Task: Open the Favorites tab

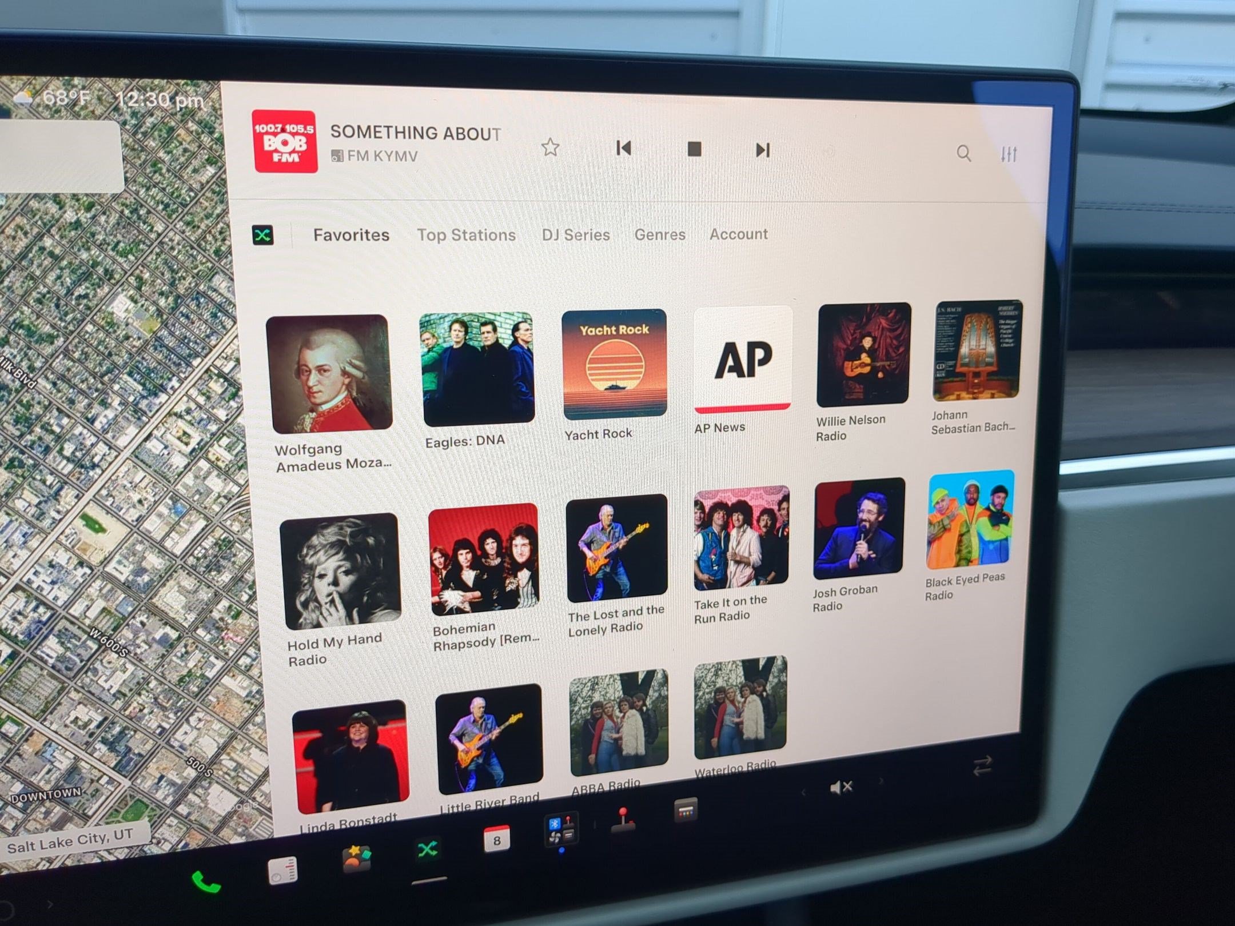Action: (351, 235)
